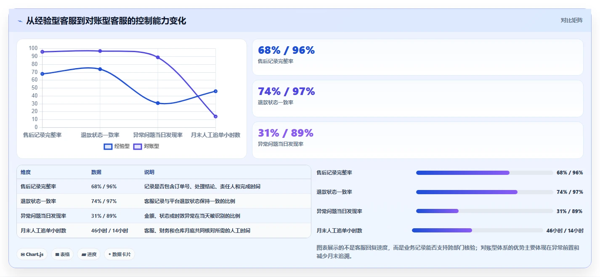Click the 46小时 / 14小时 cell in the table

[110, 231]
